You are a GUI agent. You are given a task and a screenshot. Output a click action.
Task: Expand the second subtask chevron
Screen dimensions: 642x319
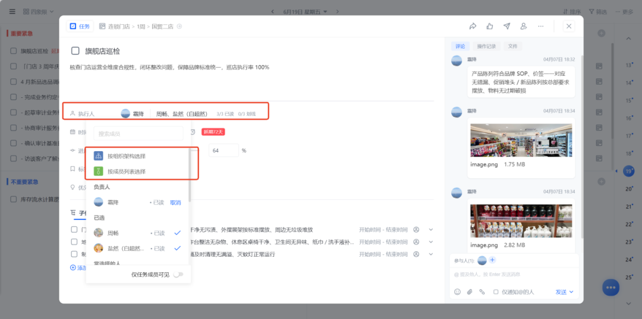pyautogui.click(x=431, y=242)
